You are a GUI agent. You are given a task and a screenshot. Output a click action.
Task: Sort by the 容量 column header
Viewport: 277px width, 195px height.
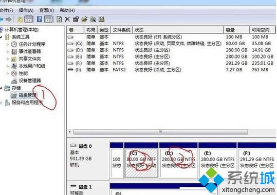(x=236, y=30)
